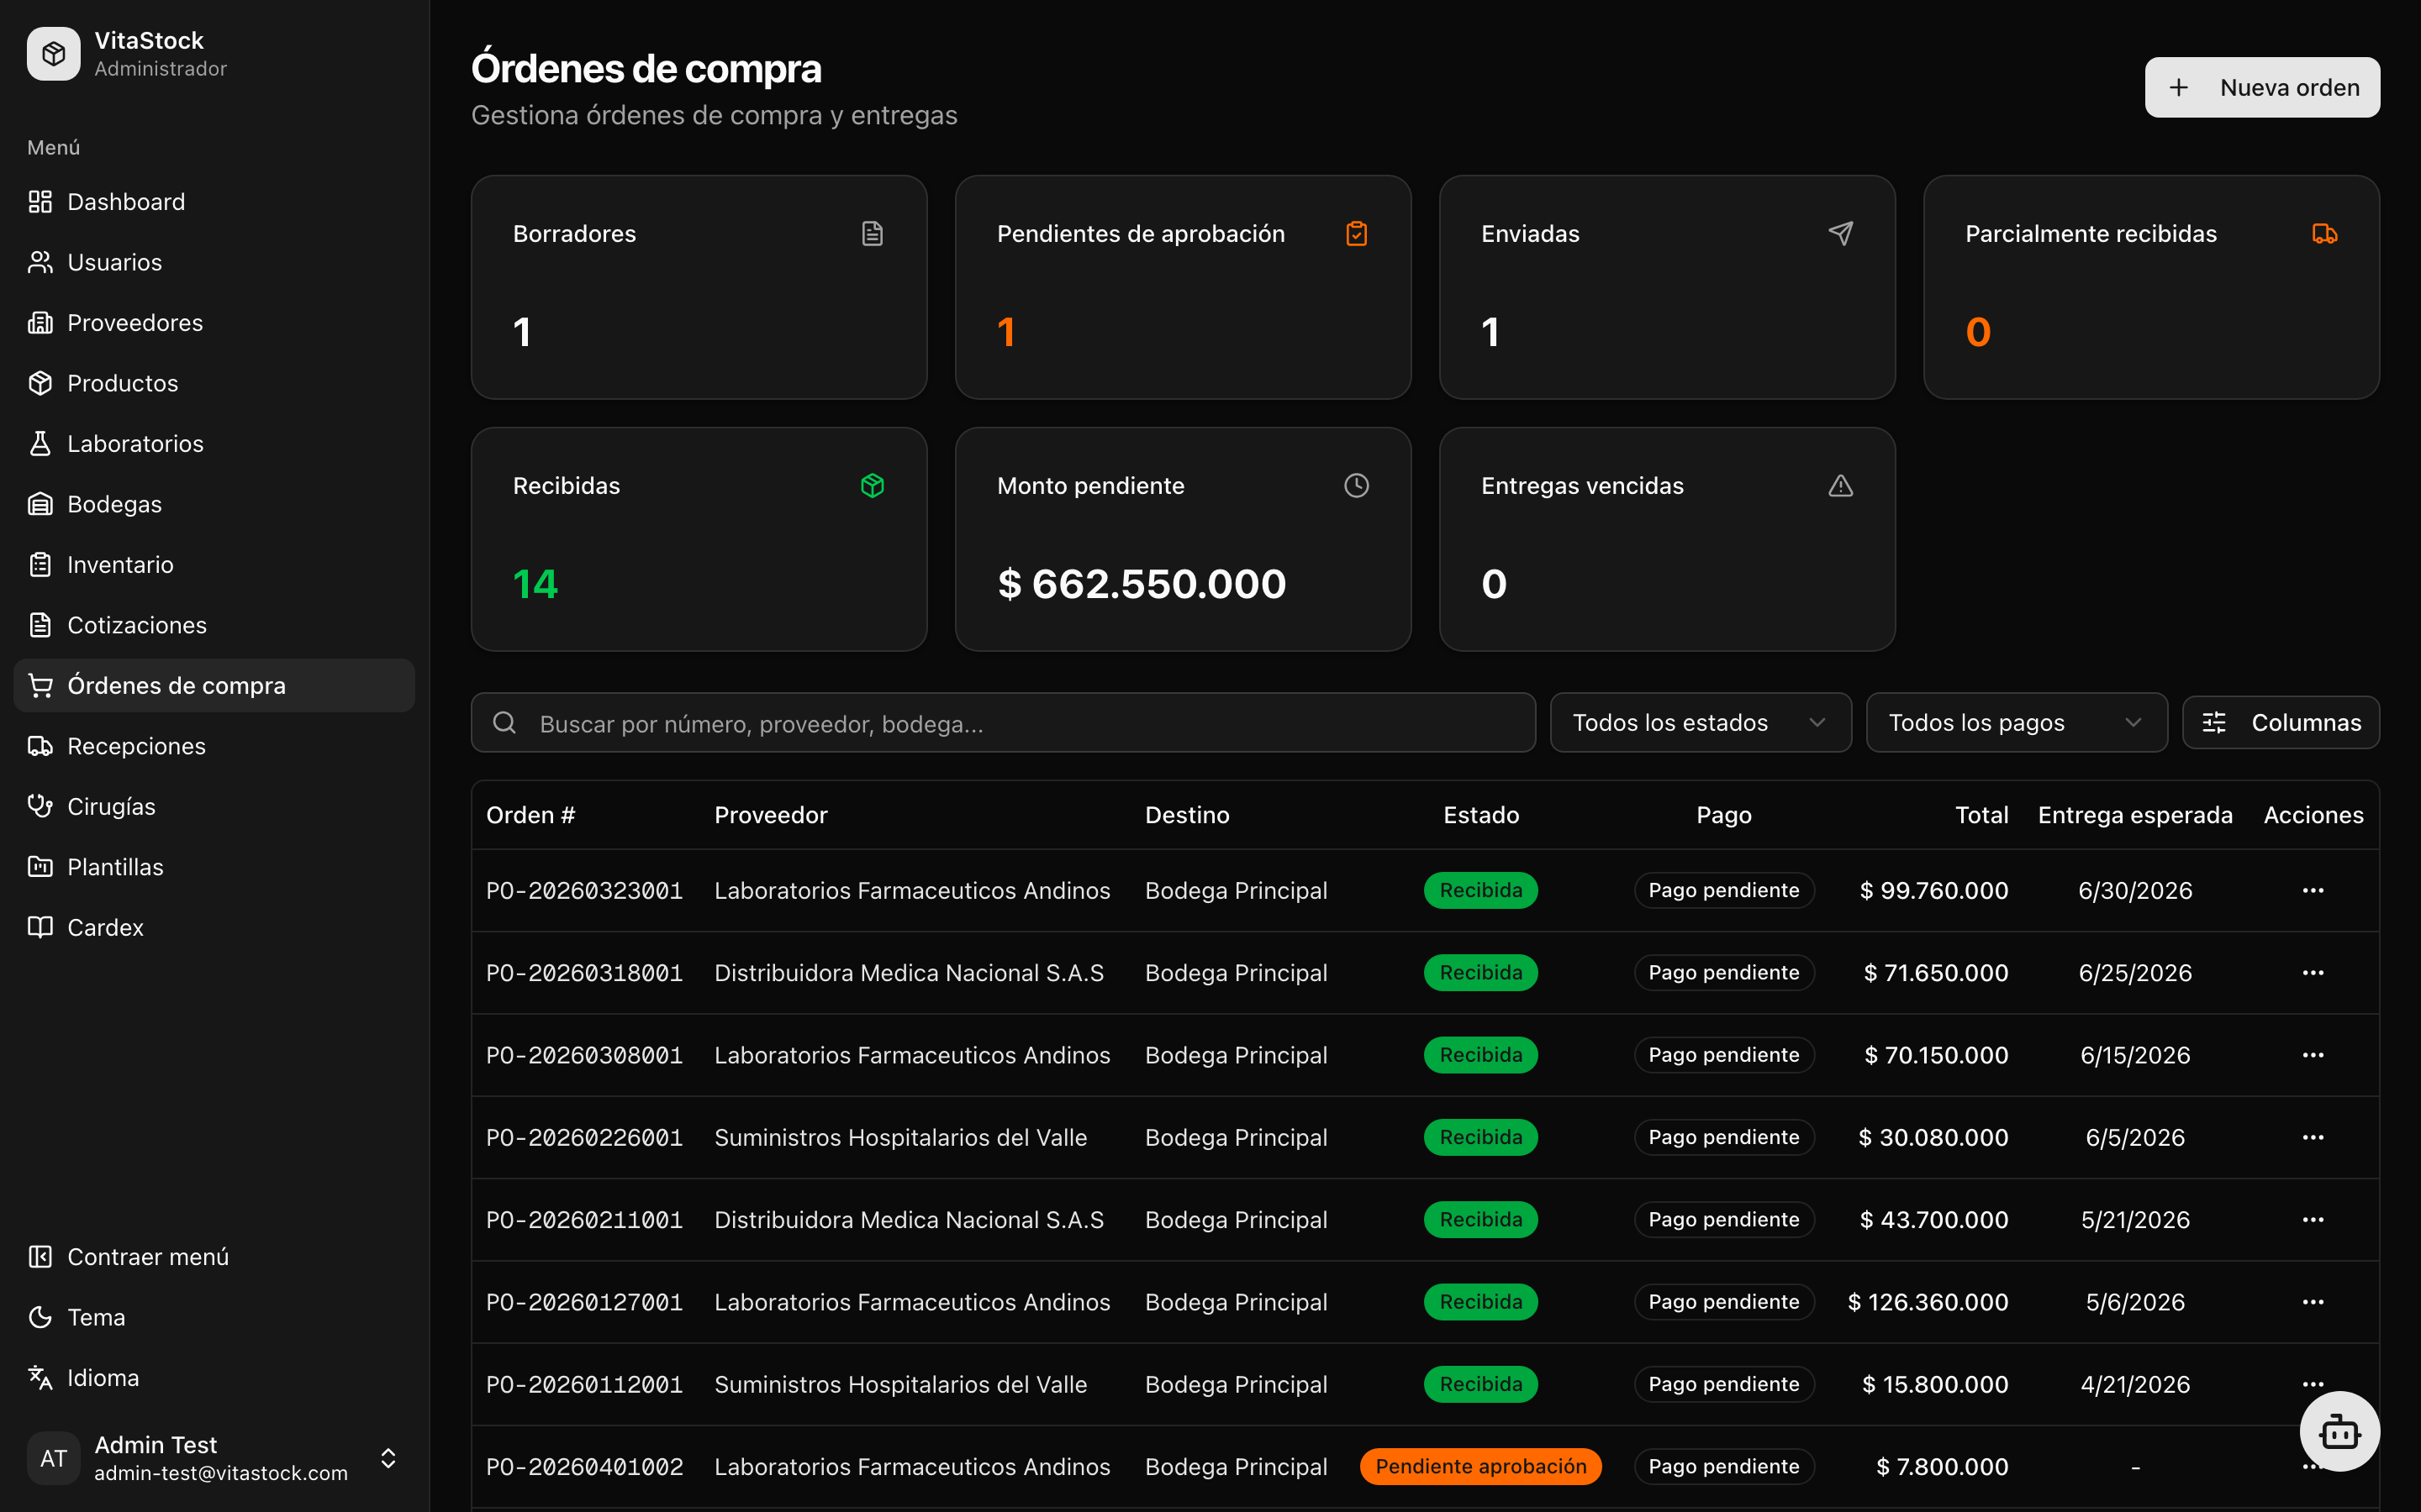
Task: Click Recibida badge on PO-20260318001 row
Action: tap(1480, 972)
